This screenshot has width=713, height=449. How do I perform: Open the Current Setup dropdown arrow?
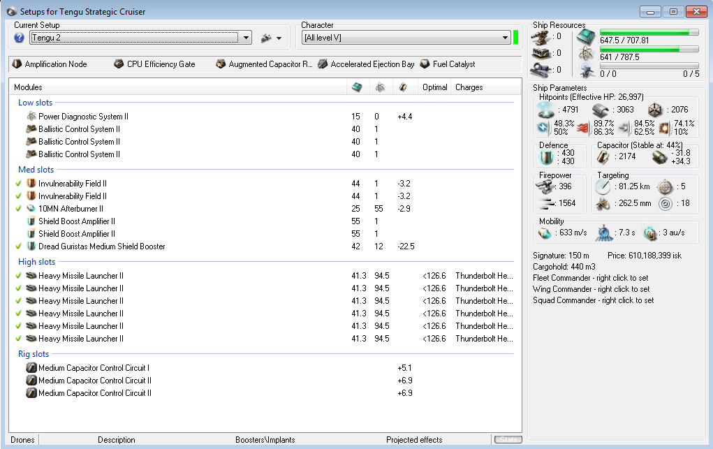coord(246,38)
